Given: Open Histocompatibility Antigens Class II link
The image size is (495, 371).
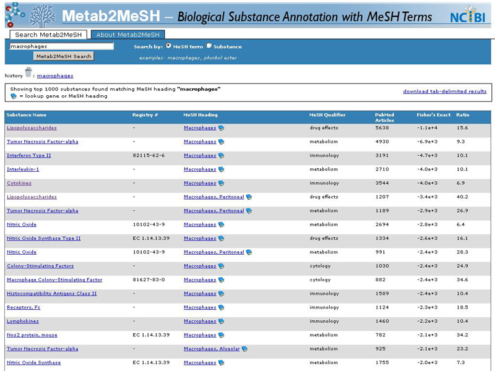Looking at the screenshot, I should coord(52,294).
